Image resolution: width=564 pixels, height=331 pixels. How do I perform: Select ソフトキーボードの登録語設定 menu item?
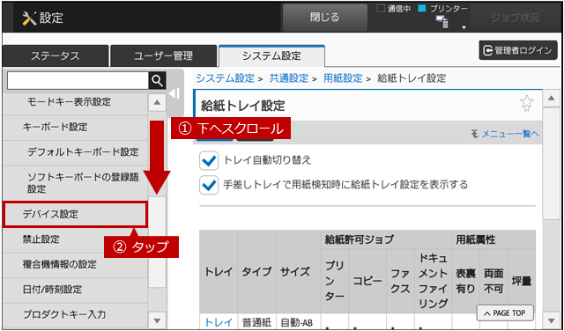click(x=75, y=183)
